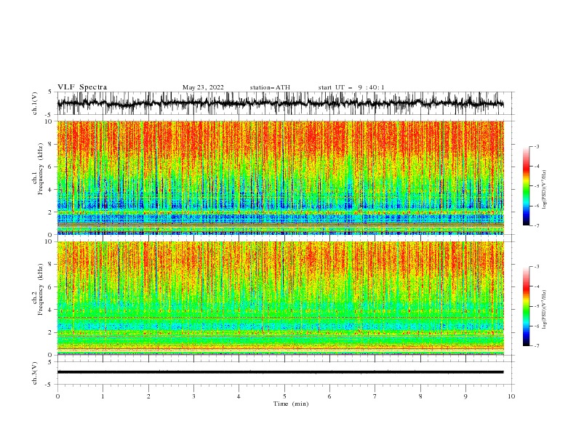This screenshot has height=445, width=576.
Task: Click the lower log(PSD)(V²/Hz) colorbar label
Action: (545, 310)
